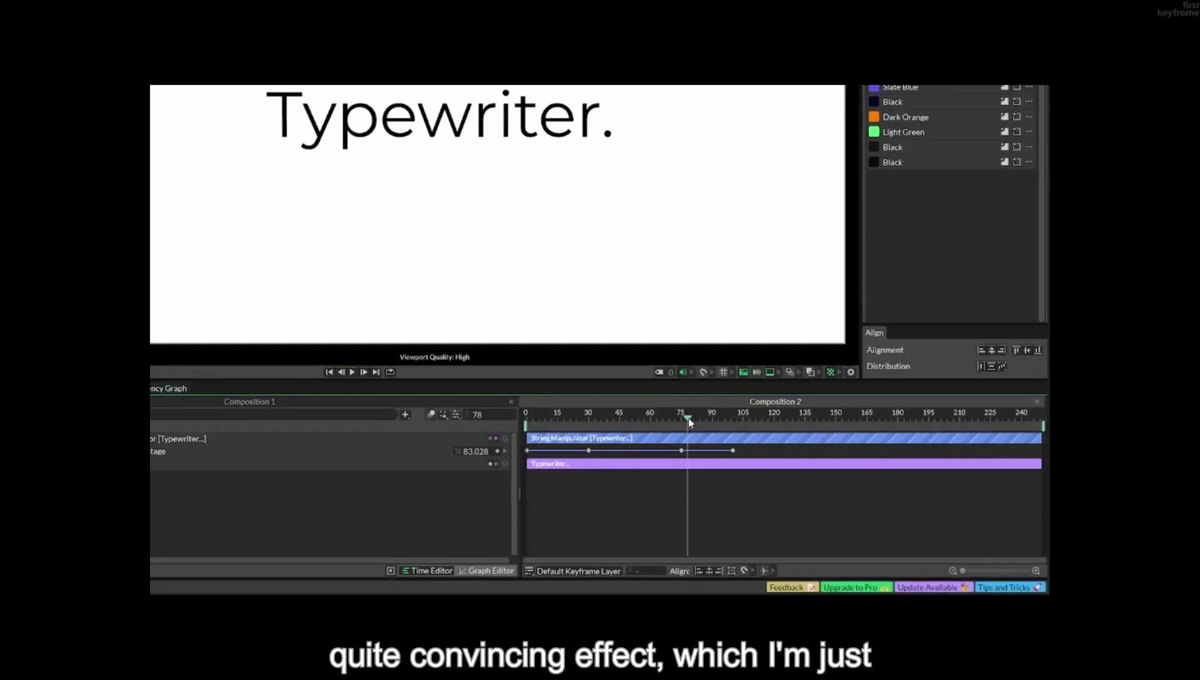
Task: Toggle the green rulers and guides icon
Action: (743, 372)
